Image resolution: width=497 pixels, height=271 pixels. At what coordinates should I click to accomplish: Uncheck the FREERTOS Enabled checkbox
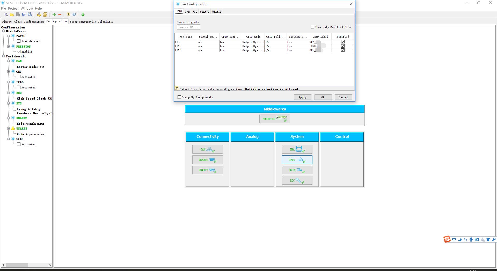(x=19, y=51)
